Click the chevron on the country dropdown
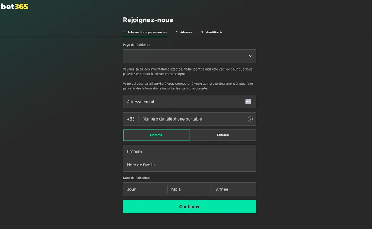The image size is (372, 229). point(250,56)
